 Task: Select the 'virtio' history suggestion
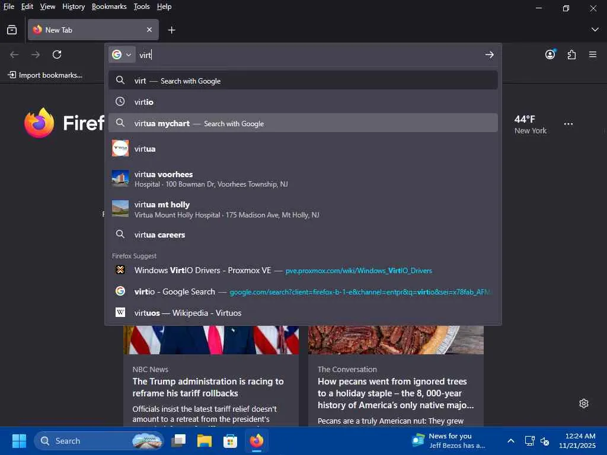click(303, 102)
